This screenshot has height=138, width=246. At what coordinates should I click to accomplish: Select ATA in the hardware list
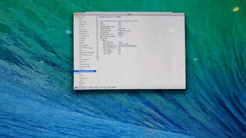[x=80, y=20]
